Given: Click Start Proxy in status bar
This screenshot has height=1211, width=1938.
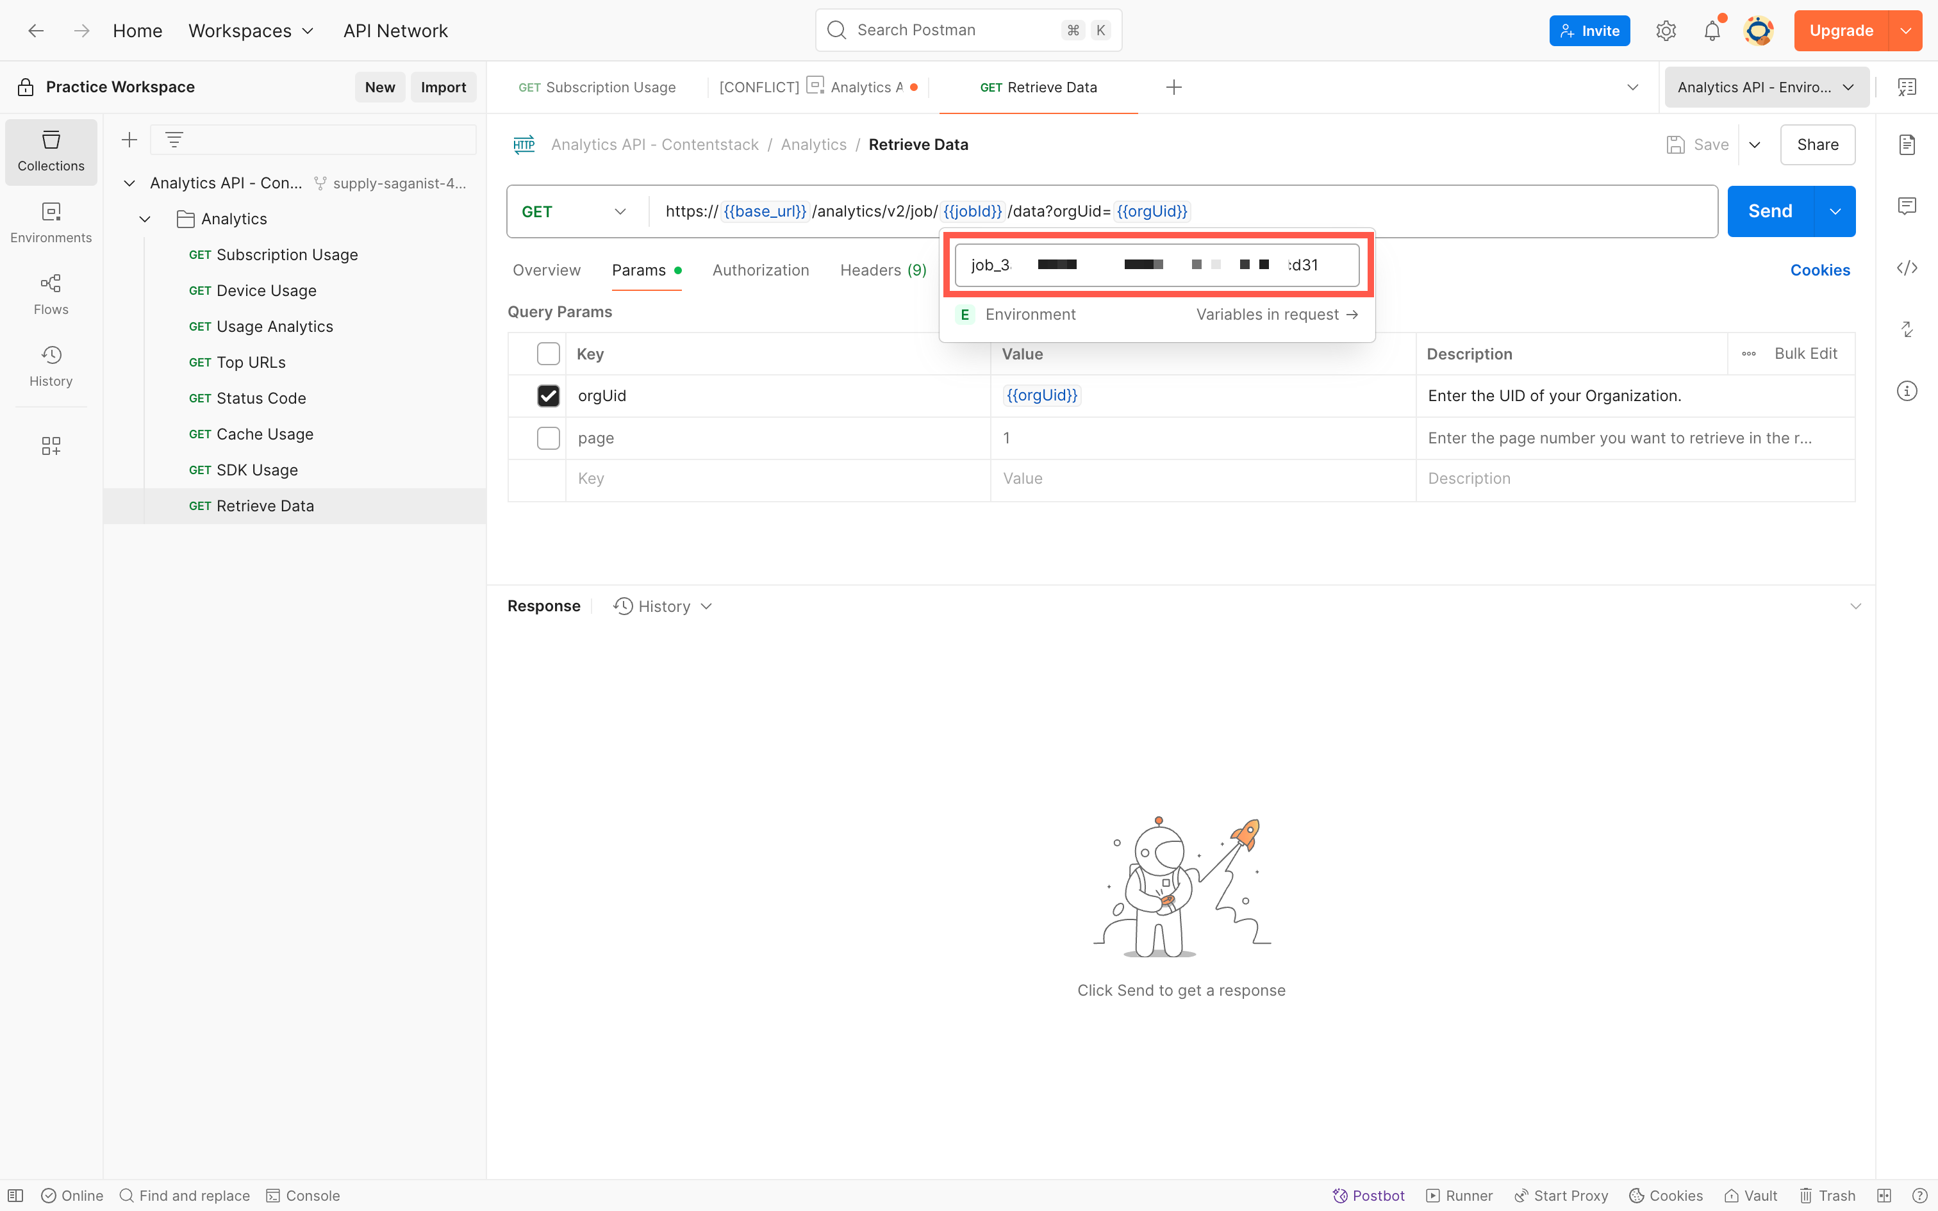Looking at the screenshot, I should [x=1561, y=1196].
